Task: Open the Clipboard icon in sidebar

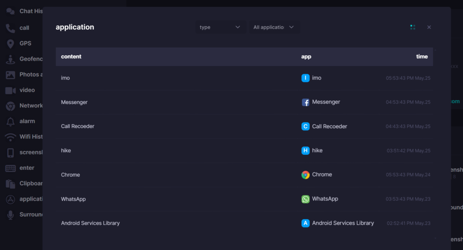Action: (x=10, y=184)
